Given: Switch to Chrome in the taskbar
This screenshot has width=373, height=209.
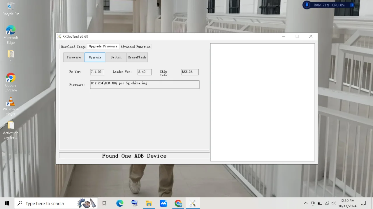Looking at the screenshot, I should (178, 203).
